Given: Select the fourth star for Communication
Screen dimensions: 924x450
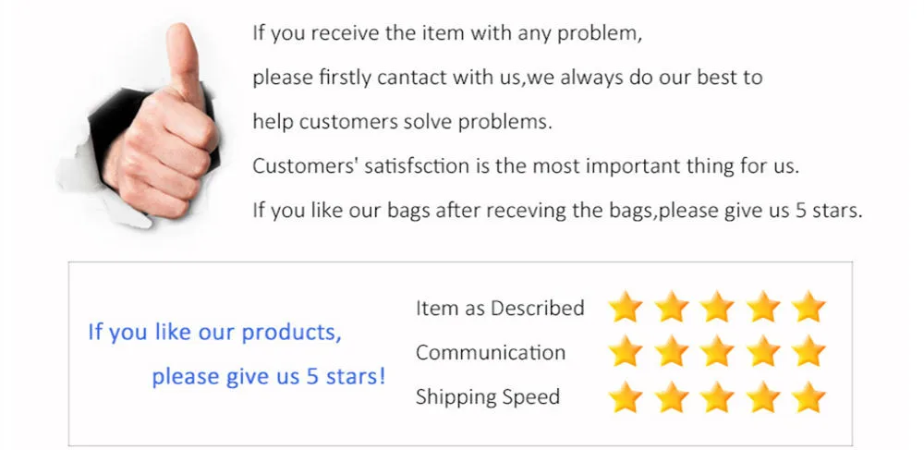Looking at the screenshot, I should coord(763,352).
